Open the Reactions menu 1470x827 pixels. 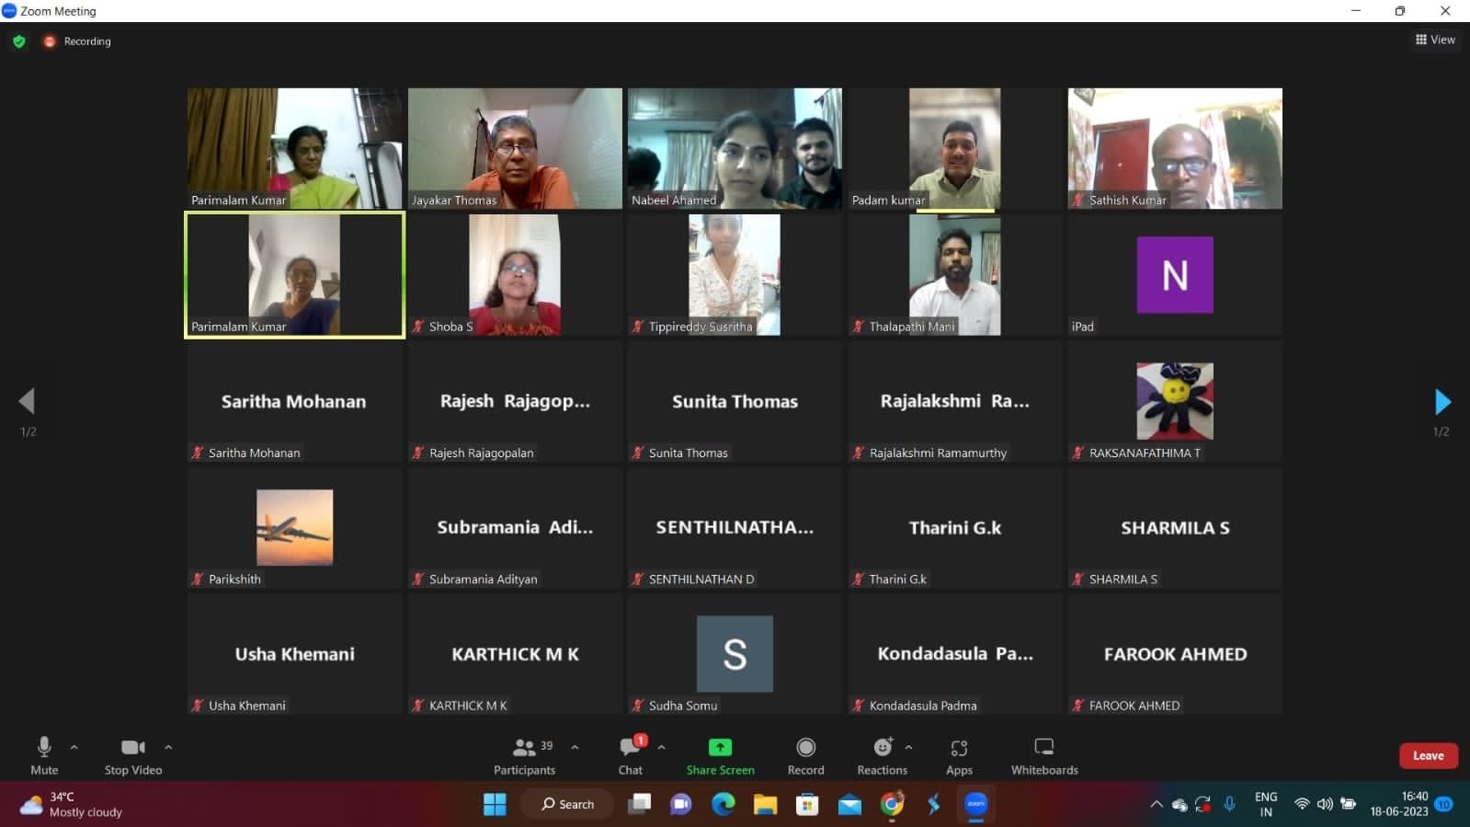pos(883,755)
